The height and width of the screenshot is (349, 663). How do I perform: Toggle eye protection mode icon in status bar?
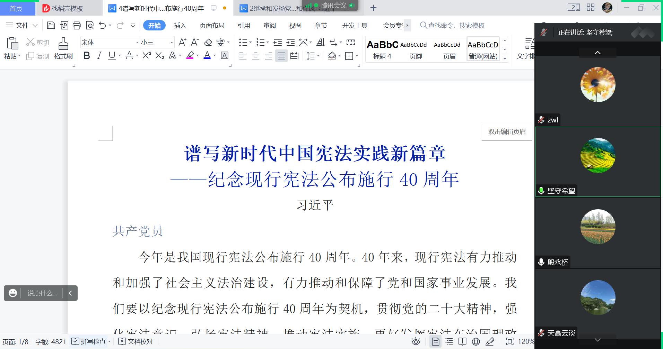[x=416, y=342]
